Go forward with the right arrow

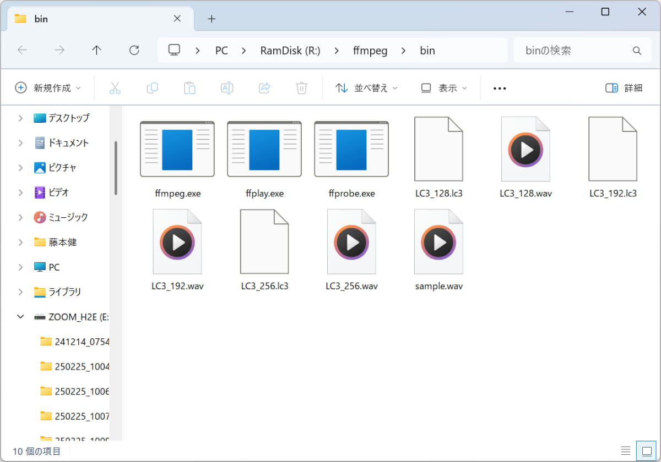[x=59, y=51]
